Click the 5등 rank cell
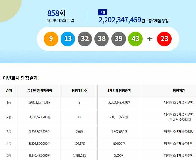 9,155
